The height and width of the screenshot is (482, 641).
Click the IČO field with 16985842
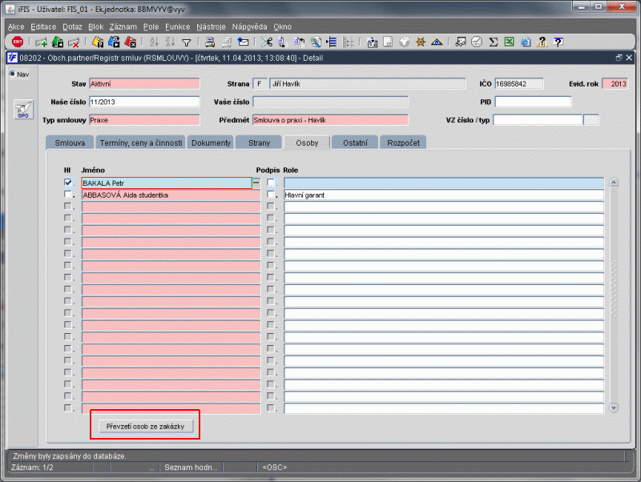(x=518, y=84)
